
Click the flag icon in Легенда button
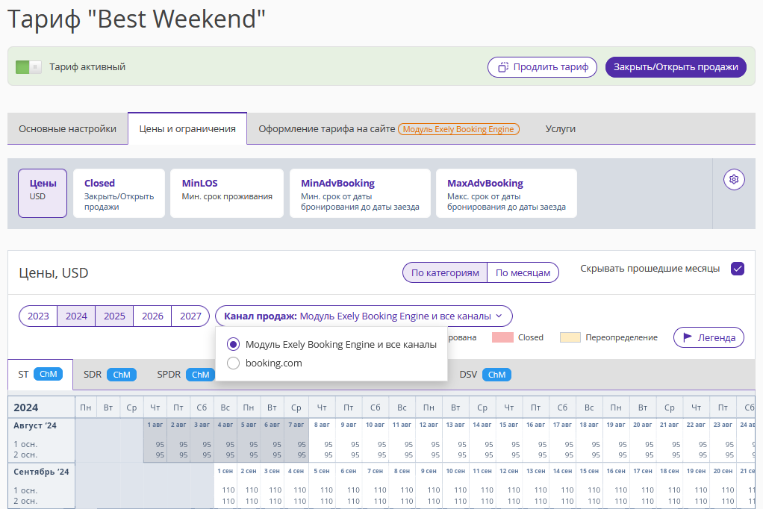click(688, 337)
